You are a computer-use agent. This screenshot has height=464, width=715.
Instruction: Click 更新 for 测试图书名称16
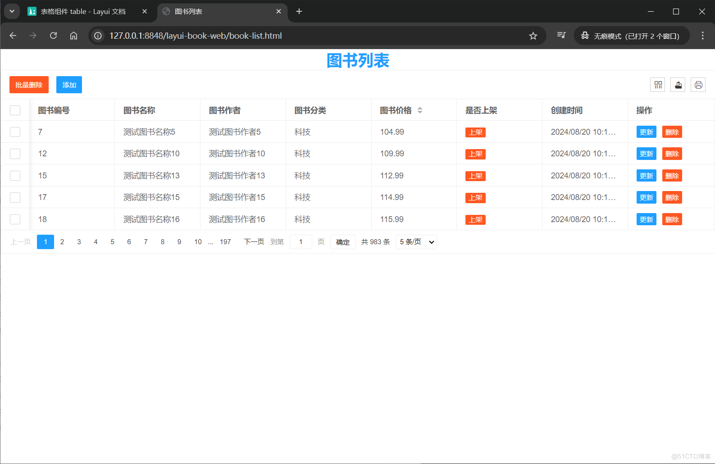click(x=646, y=219)
